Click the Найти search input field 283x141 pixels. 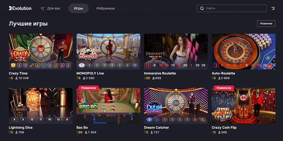(233, 8)
